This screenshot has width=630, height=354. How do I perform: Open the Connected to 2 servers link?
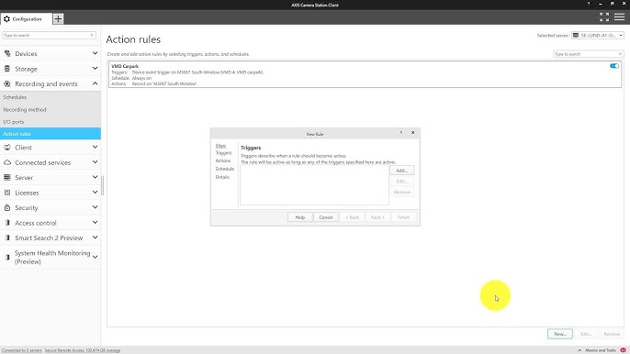[x=22, y=350]
